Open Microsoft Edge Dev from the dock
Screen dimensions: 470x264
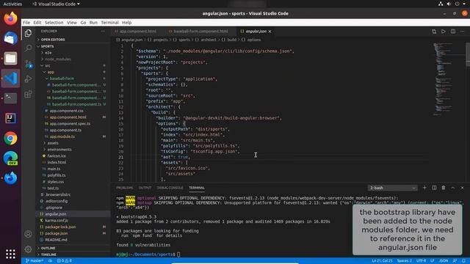coord(10,158)
